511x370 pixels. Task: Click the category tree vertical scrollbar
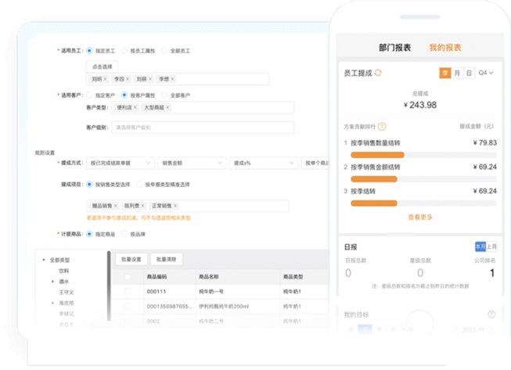pos(109,286)
